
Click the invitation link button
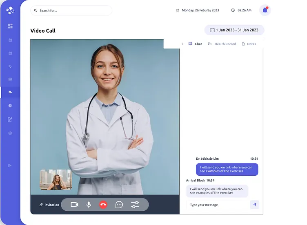pos(49,205)
